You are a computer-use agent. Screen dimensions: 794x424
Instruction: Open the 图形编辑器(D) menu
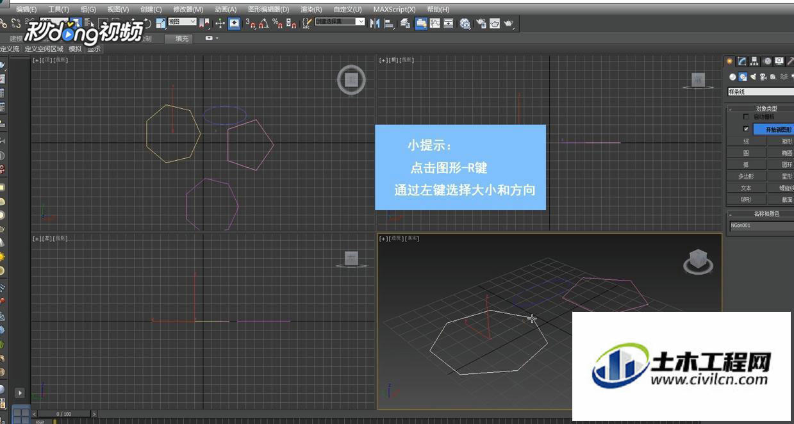pyautogui.click(x=269, y=10)
